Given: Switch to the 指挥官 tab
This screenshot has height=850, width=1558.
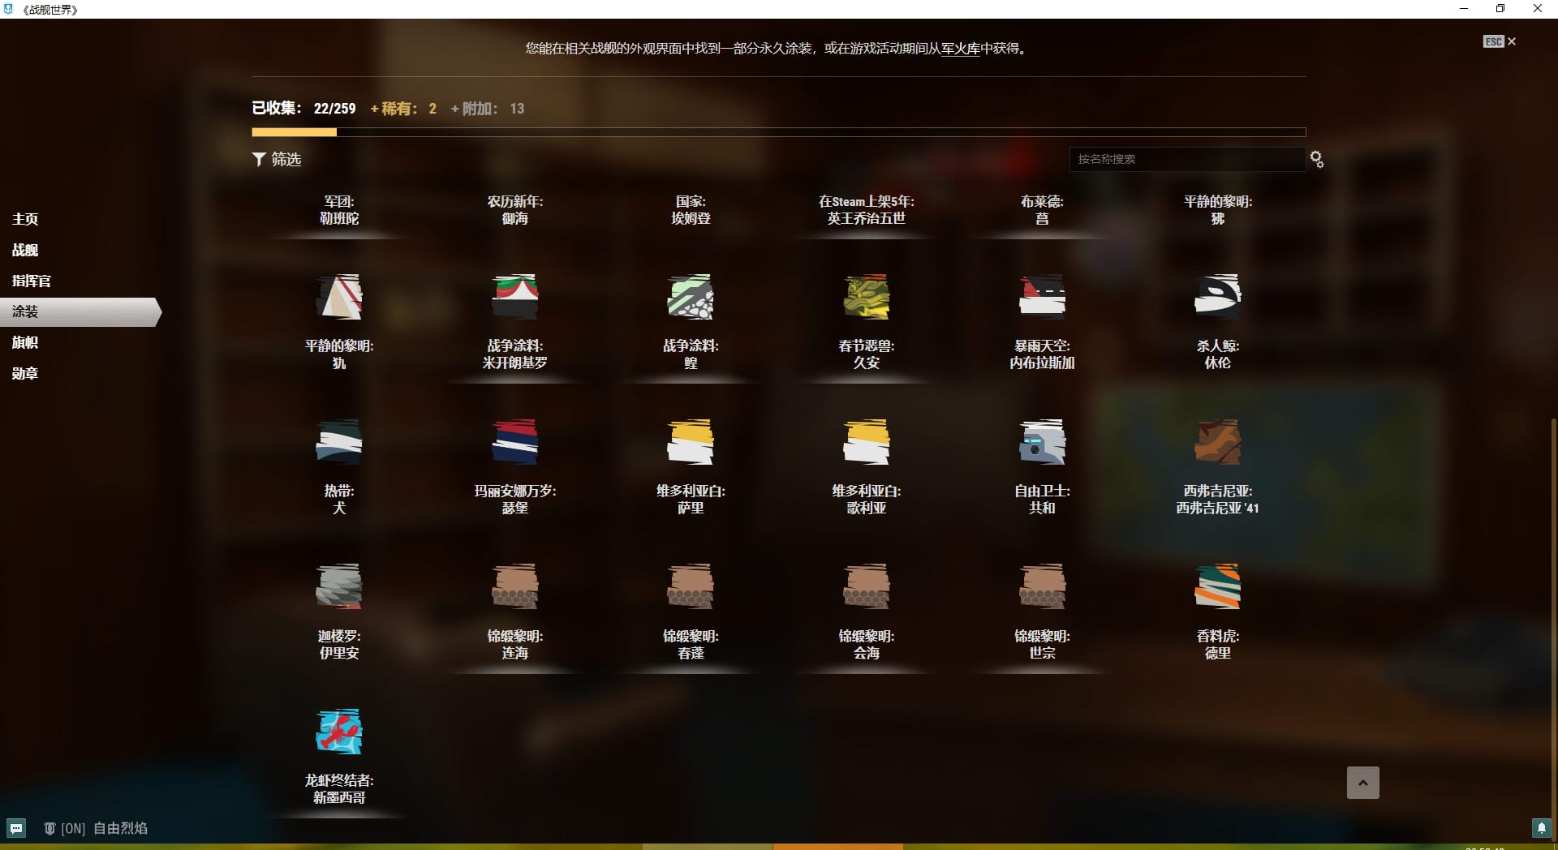Looking at the screenshot, I should click(x=32, y=281).
